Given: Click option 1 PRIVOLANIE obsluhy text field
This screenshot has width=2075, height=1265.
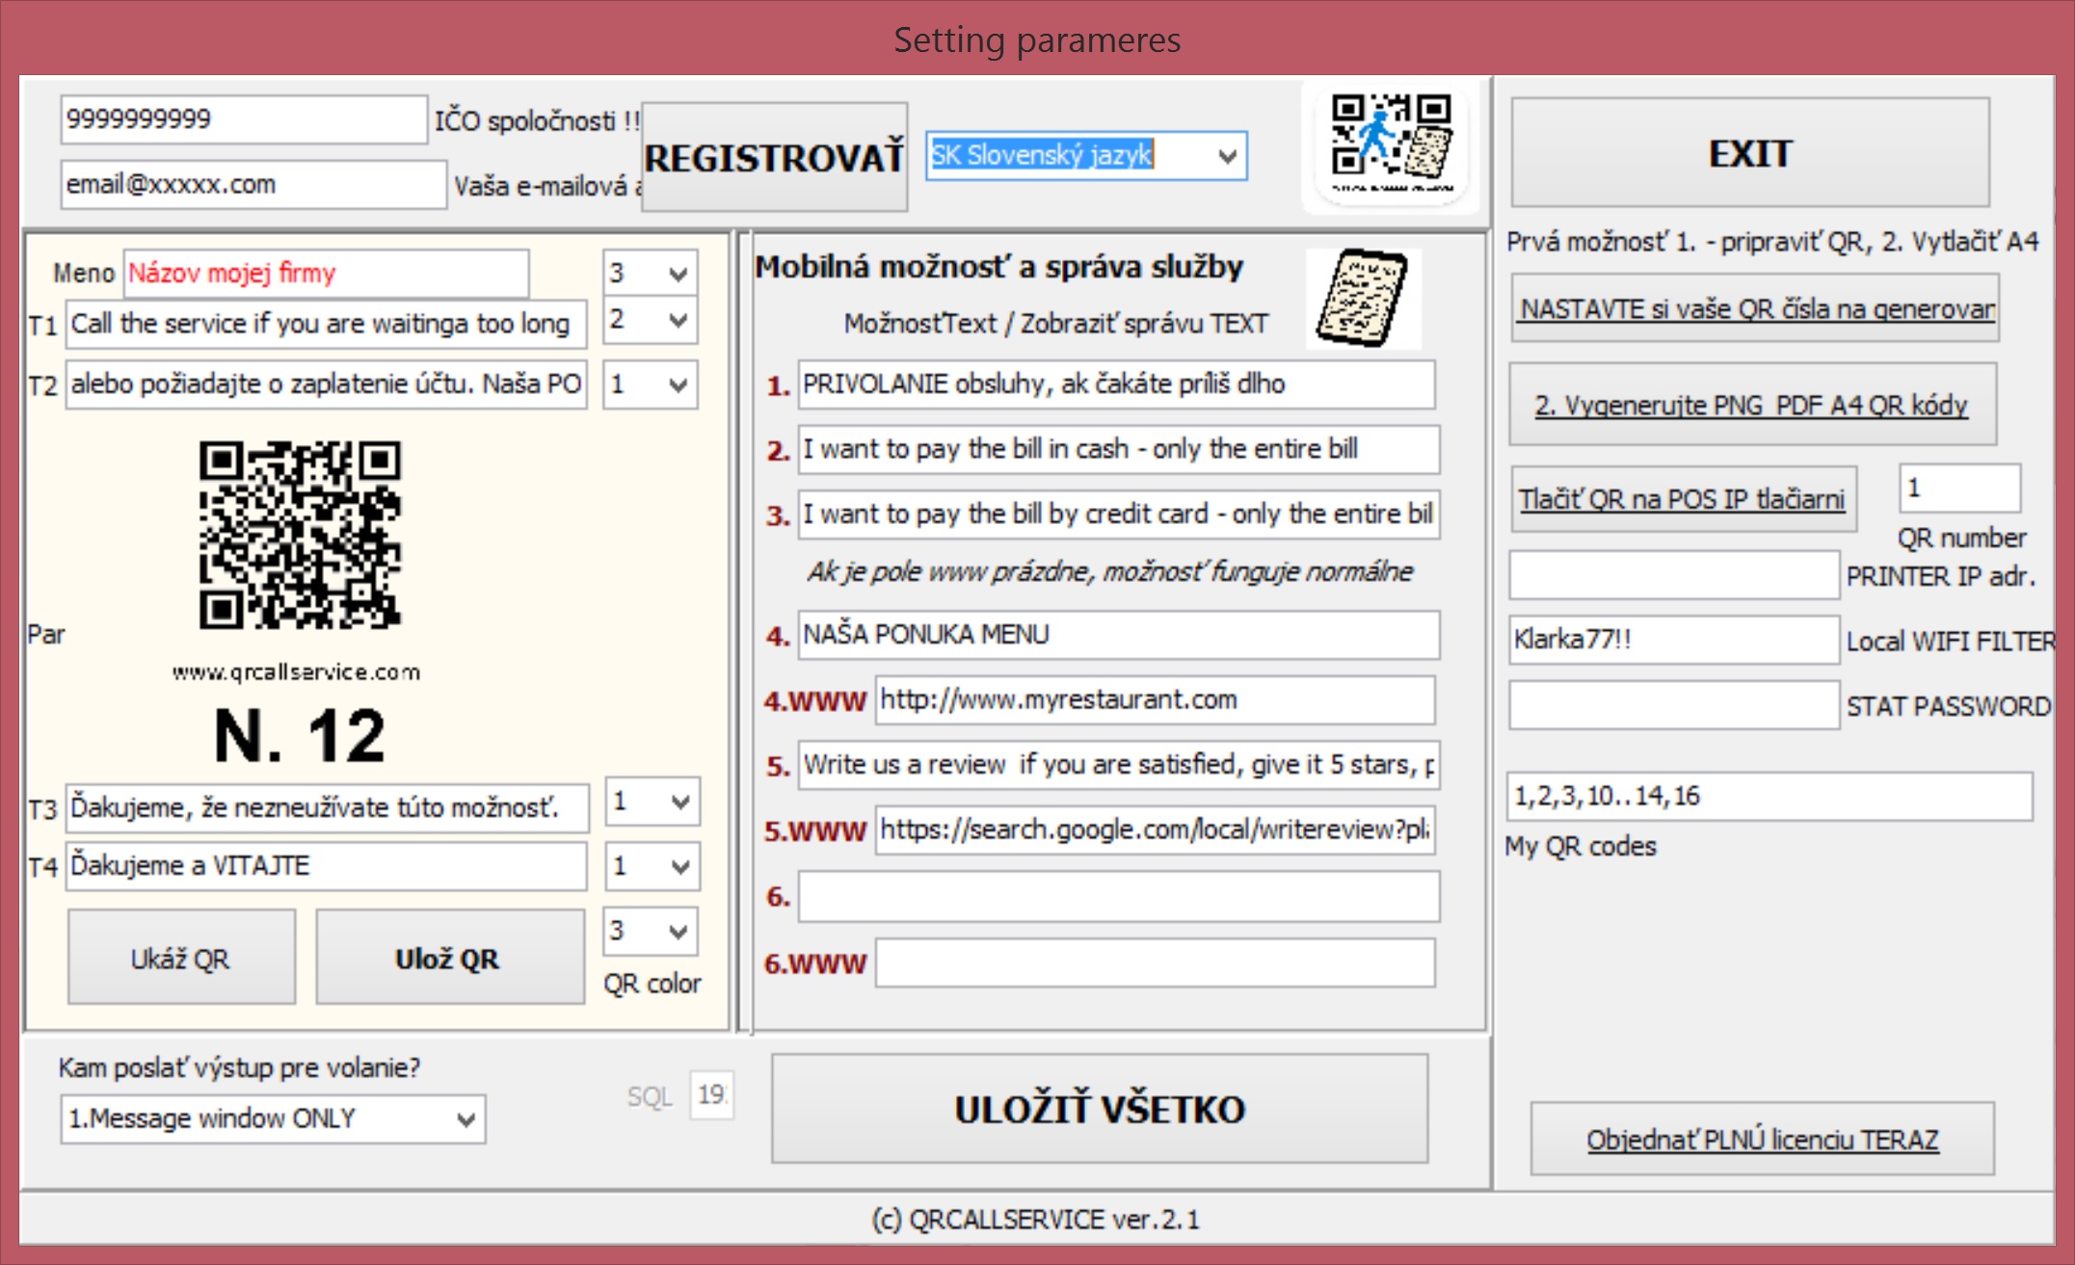Looking at the screenshot, I should point(1116,384).
